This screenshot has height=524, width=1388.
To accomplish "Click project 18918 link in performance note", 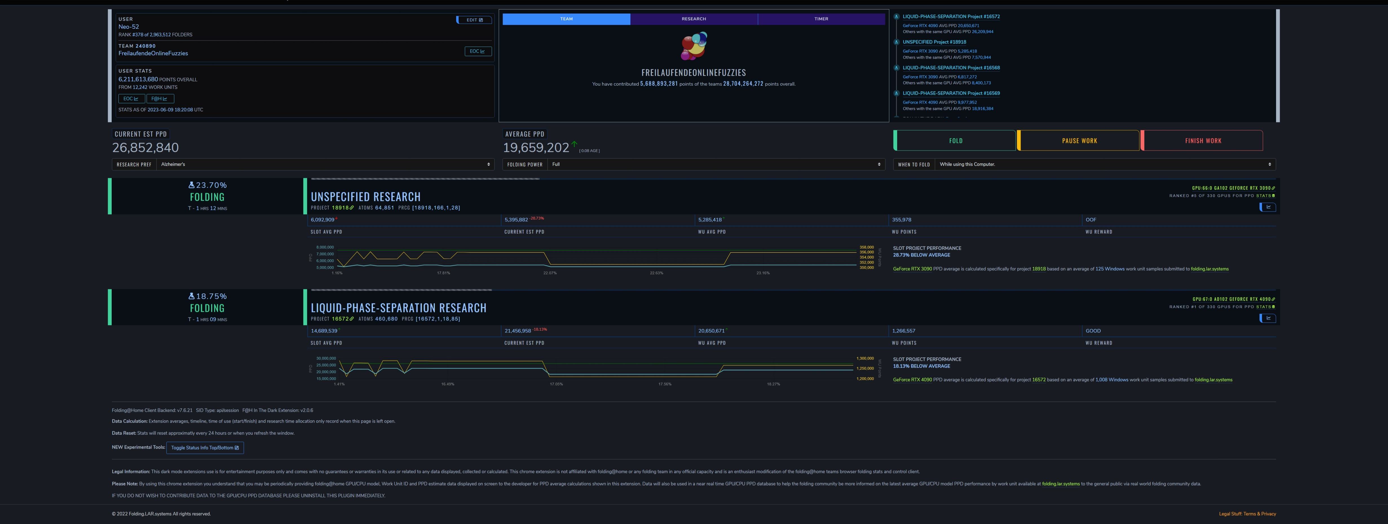I will [1038, 269].
